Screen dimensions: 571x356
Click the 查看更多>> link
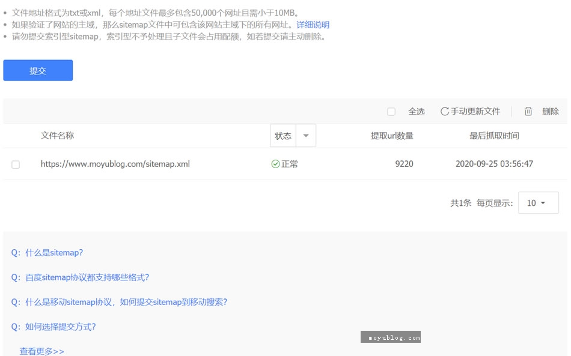40,351
